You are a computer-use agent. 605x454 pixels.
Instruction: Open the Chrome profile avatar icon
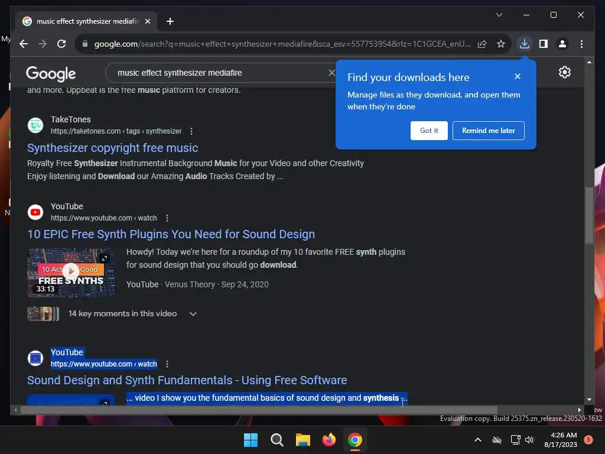(562, 44)
